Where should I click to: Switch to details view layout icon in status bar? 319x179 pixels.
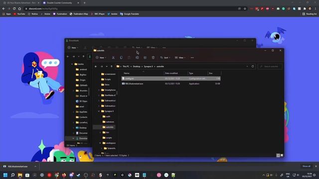pyautogui.click(x=278, y=156)
